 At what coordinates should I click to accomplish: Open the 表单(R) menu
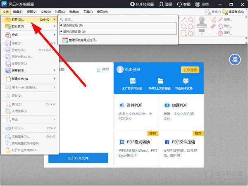[x=74, y=12]
